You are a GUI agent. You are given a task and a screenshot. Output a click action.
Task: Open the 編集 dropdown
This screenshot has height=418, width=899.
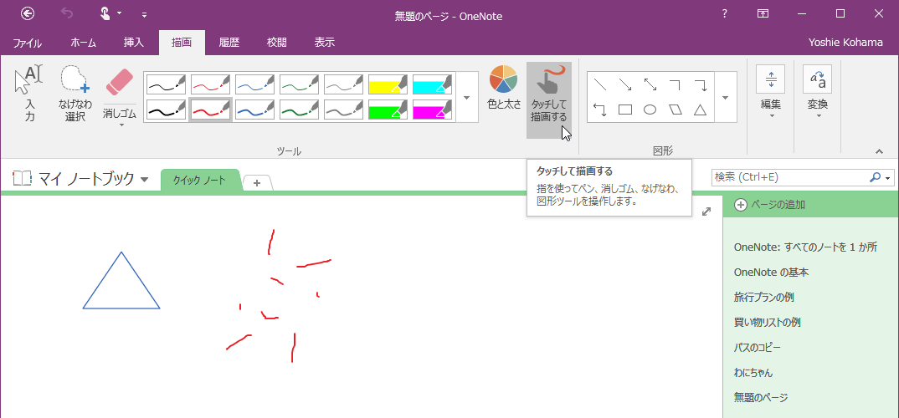click(x=771, y=92)
